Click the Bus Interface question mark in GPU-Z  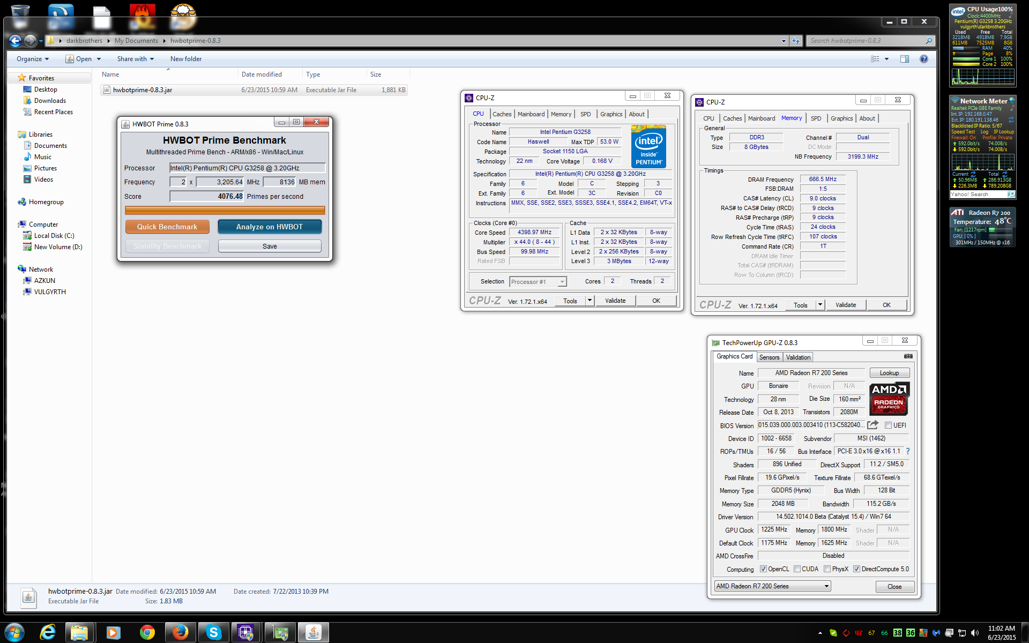pyautogui.click(x=908, y=451)
